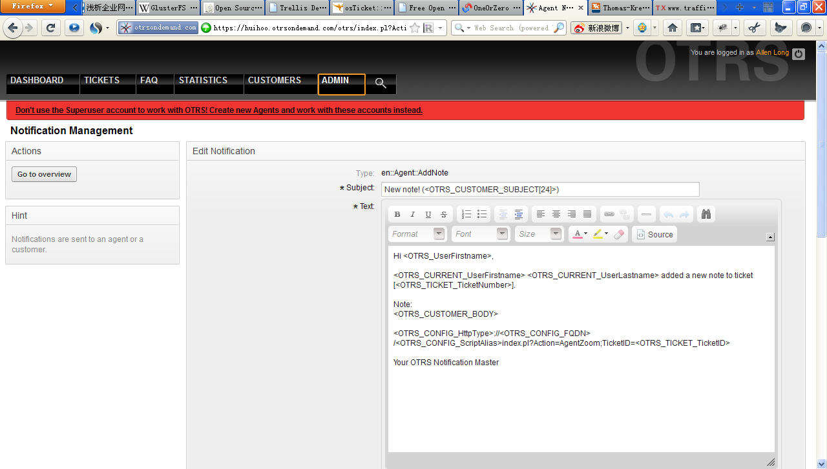827x469 pixels.
Task: Insert a link with the chain icon
Action: click(x=609, y=214)
